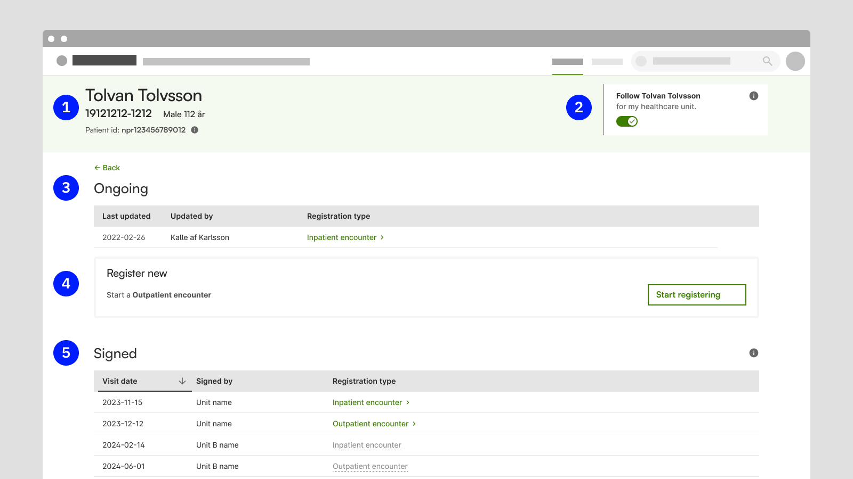853x479 pixels.
Task: Select Kalle af Karlsson cell
Action: point(200,237)
